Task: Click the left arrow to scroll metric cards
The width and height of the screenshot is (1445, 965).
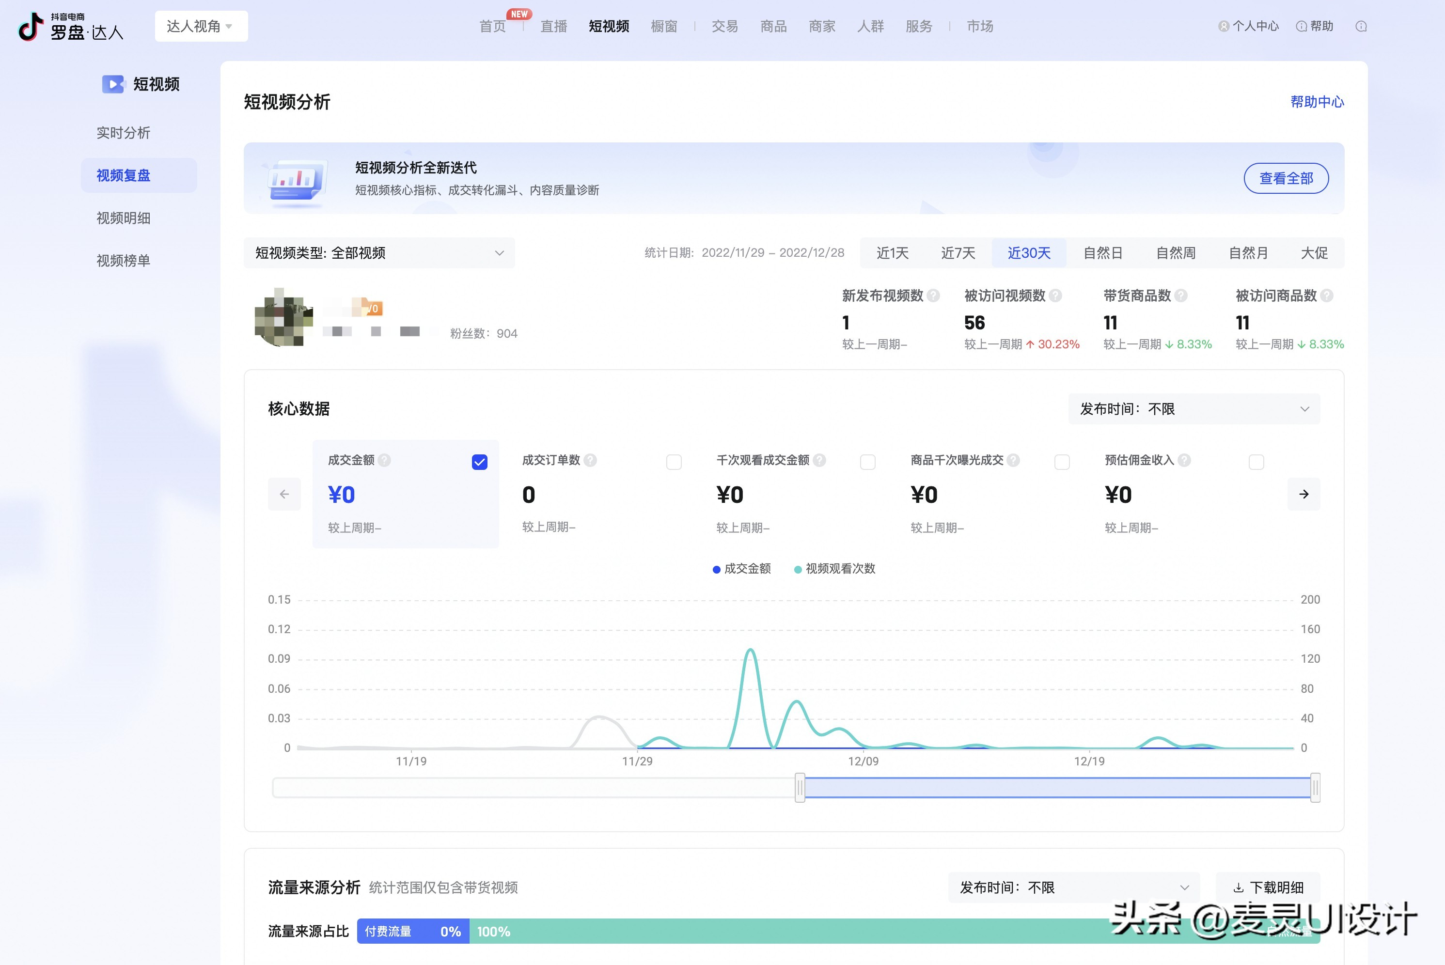Action: click(283, 494)
